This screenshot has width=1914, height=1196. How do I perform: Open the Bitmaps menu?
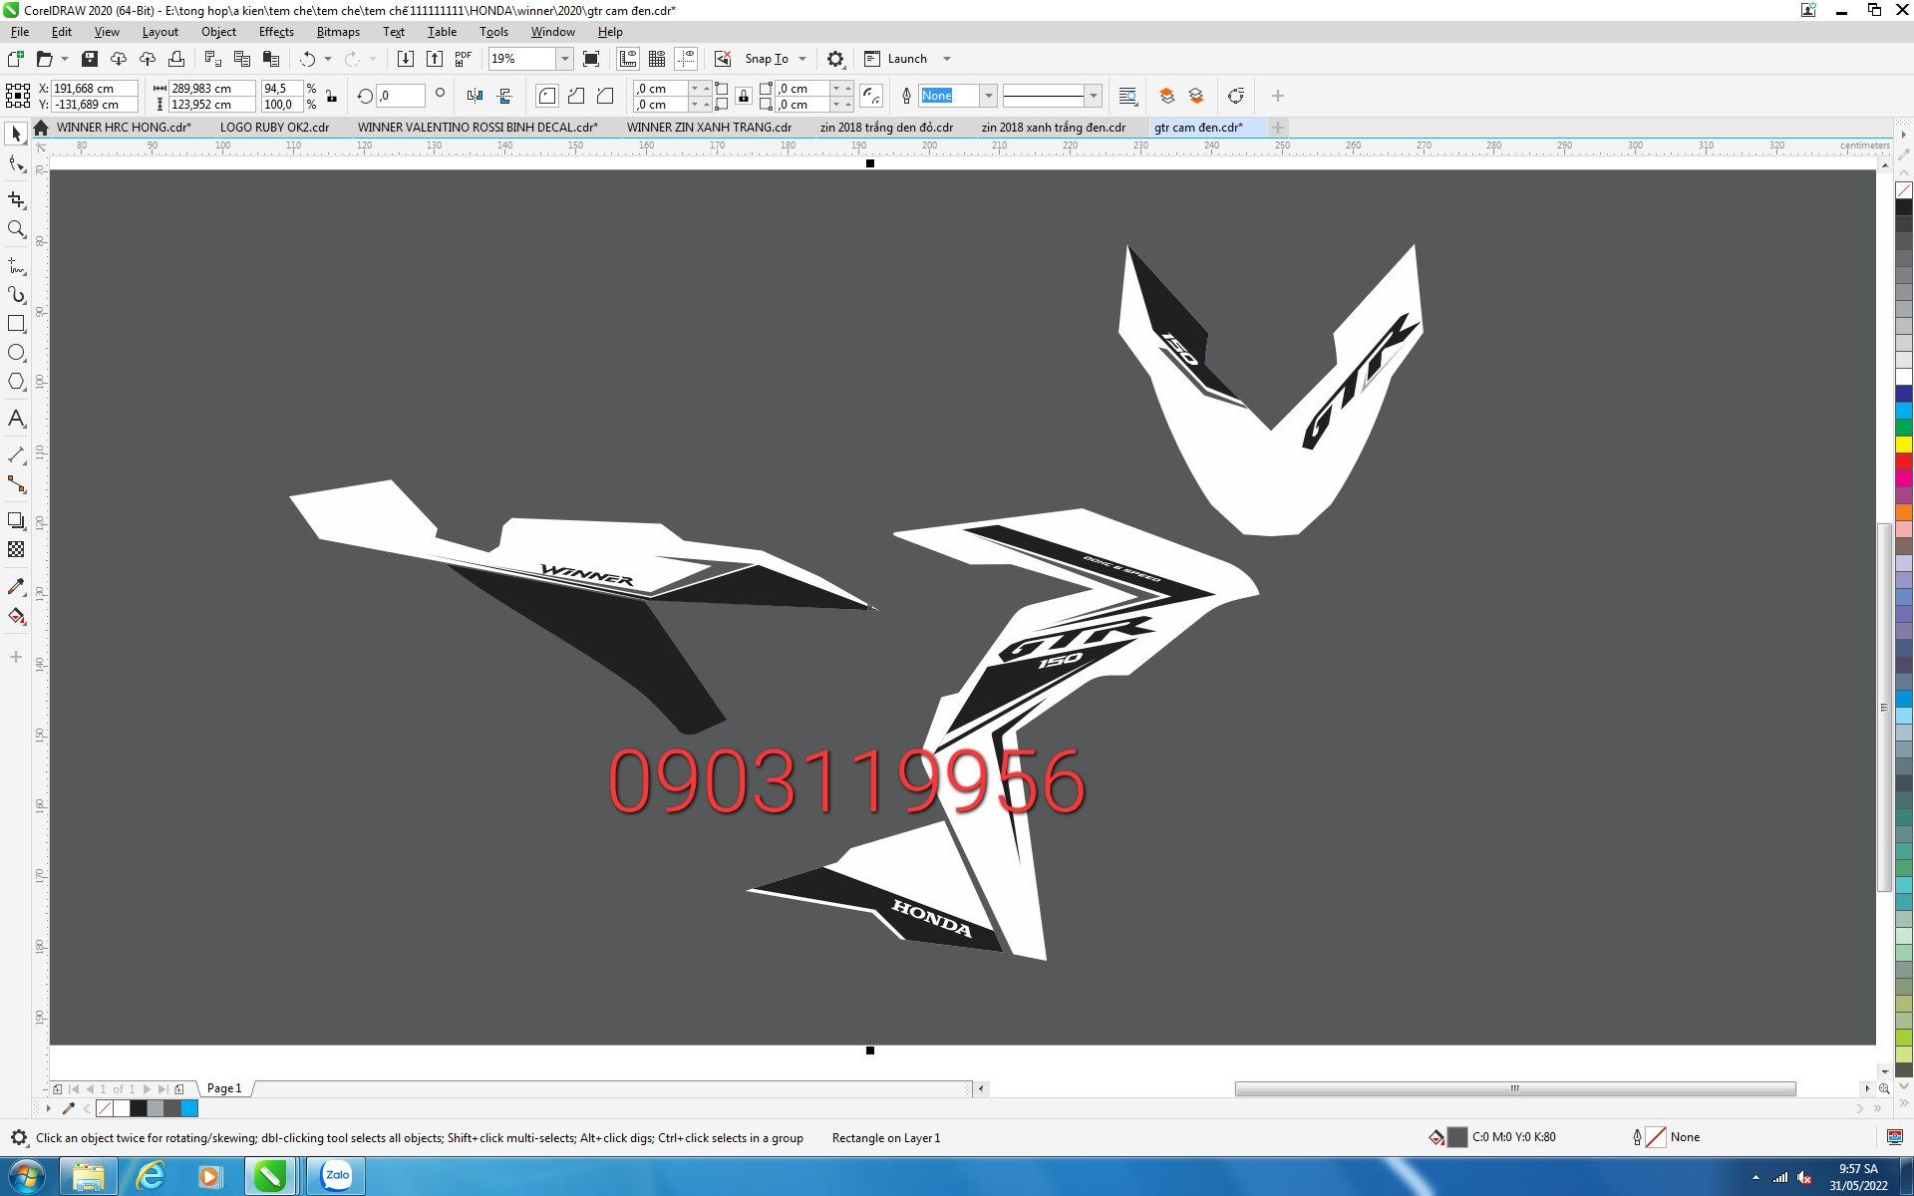338,32
